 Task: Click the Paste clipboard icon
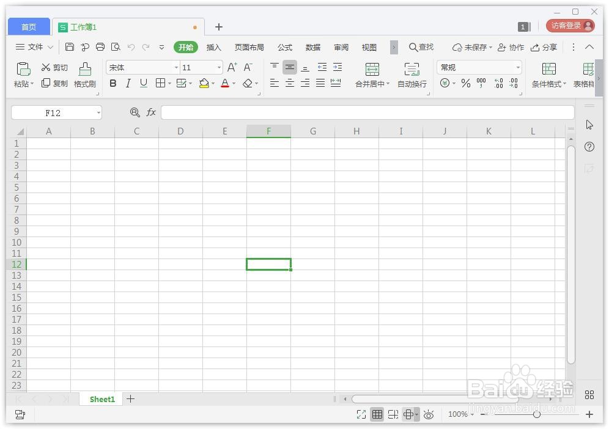[23, 69]
